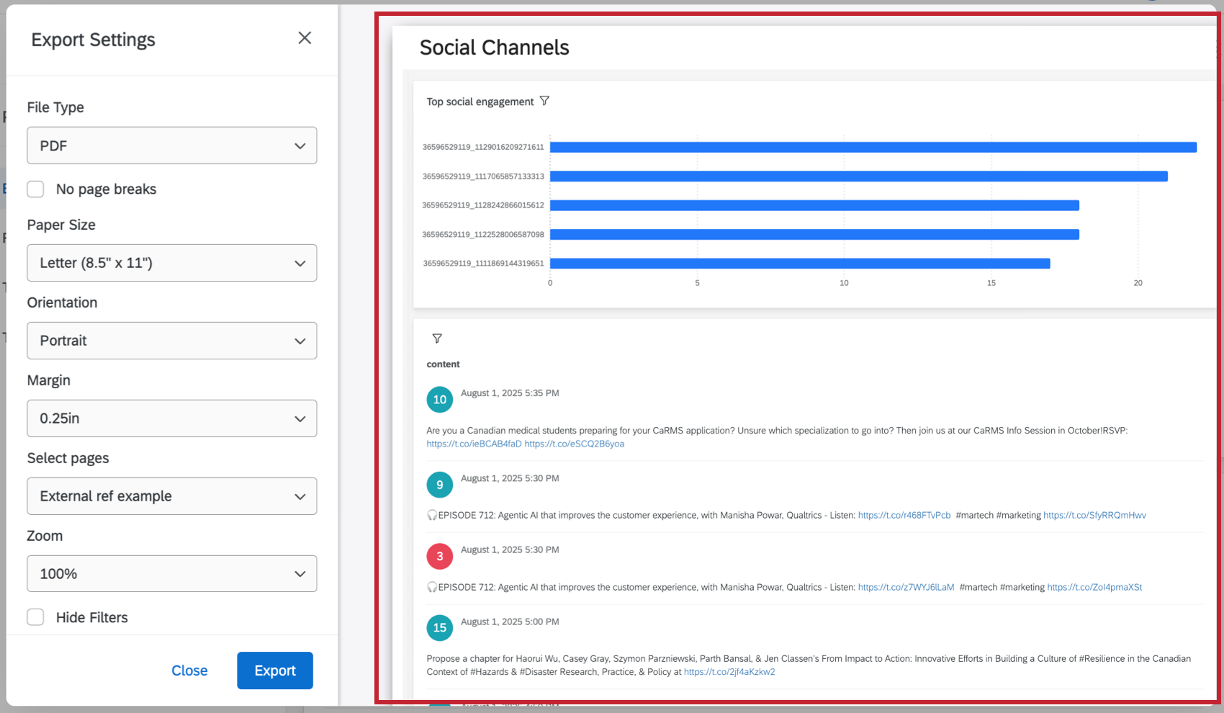Screen dimensions: 1224x713
Task: Open link https://t.co/r468FTvPcb
Action: tap(904, 516)
